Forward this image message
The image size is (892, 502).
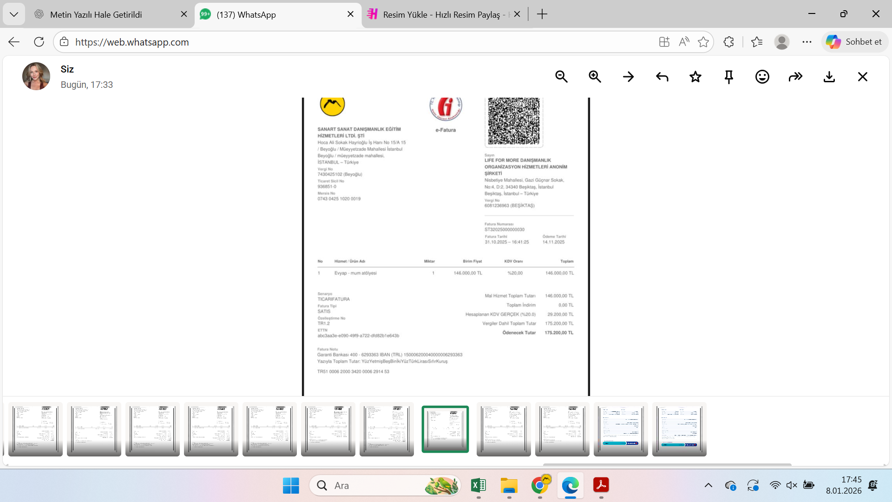[796, 77]
